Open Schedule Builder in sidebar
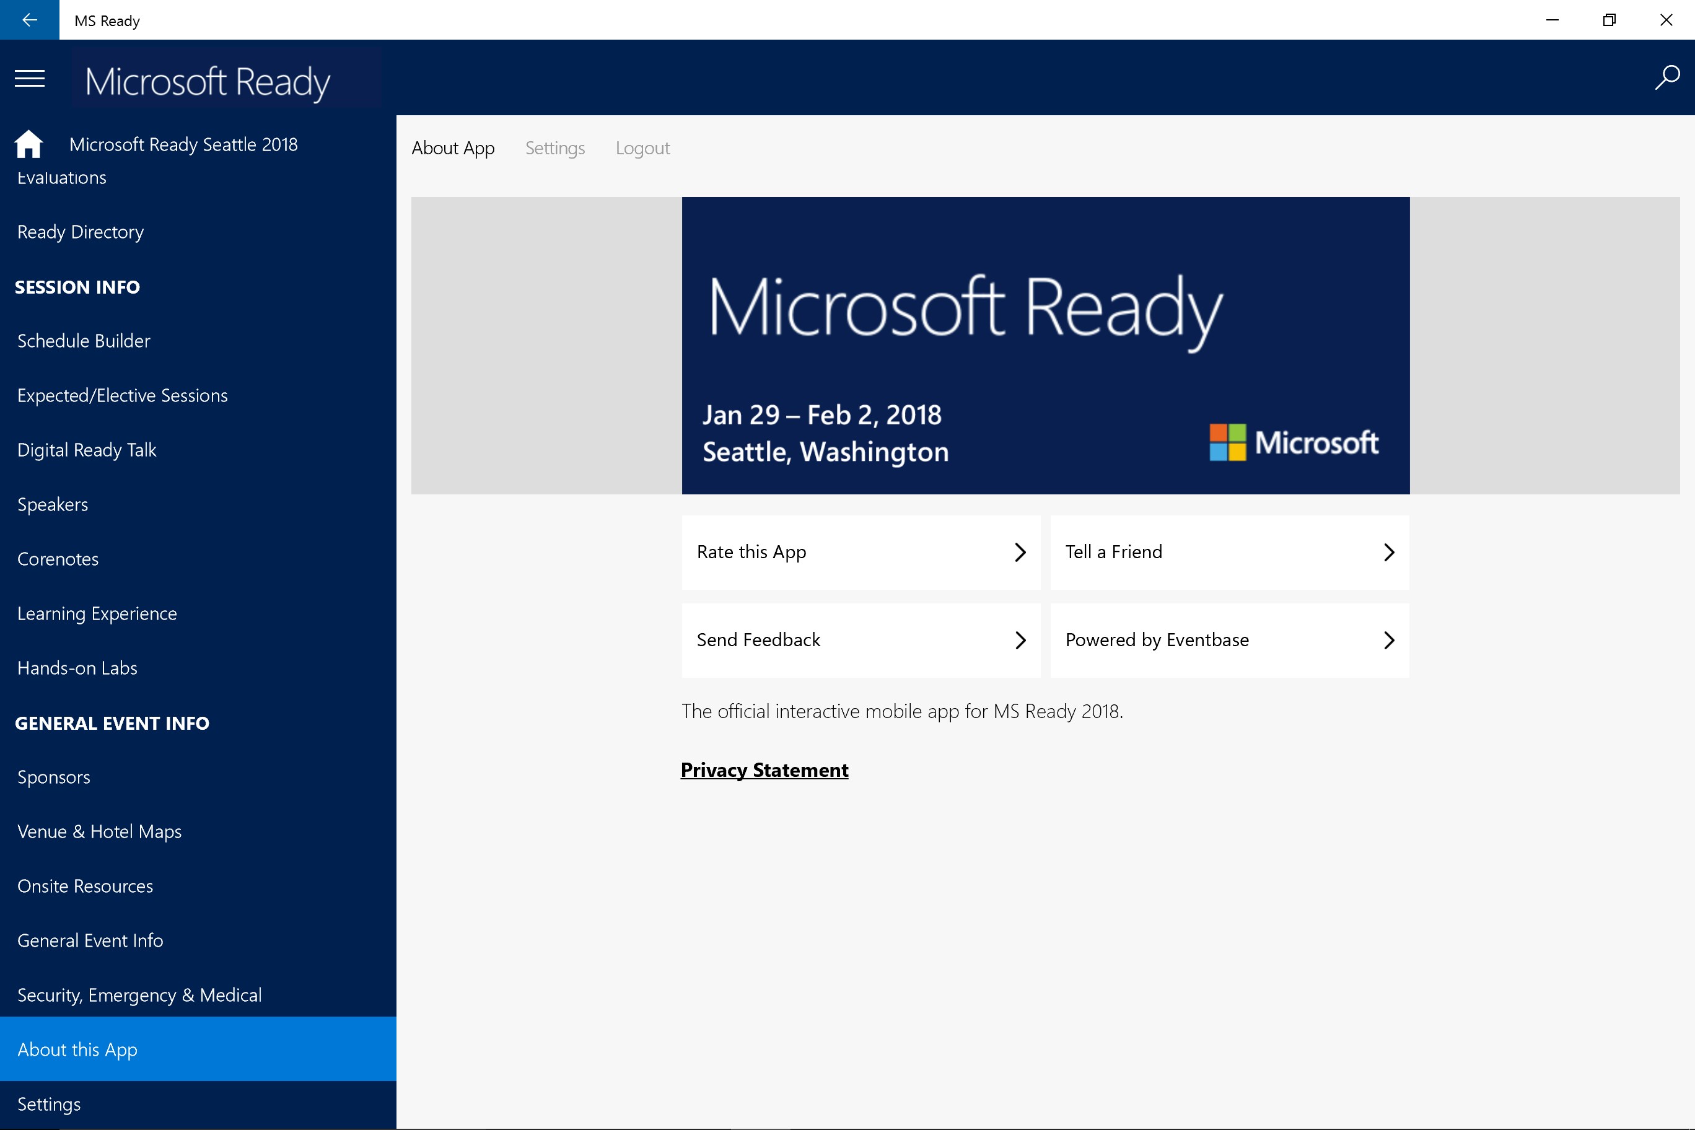Screen dimensions: 1695x1130 coord(84,341)
